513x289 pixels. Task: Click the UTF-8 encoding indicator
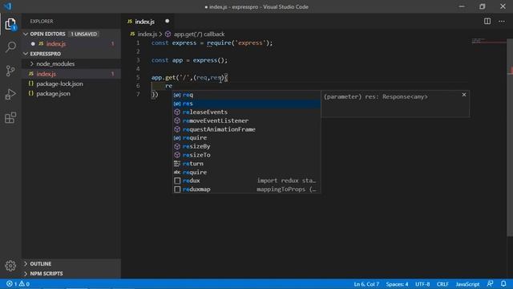pyautogui.click(x=422, y=284)
